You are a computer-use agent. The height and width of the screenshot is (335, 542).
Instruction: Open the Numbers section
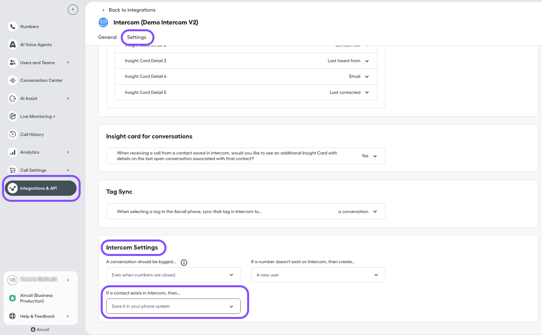click(29, 26)
